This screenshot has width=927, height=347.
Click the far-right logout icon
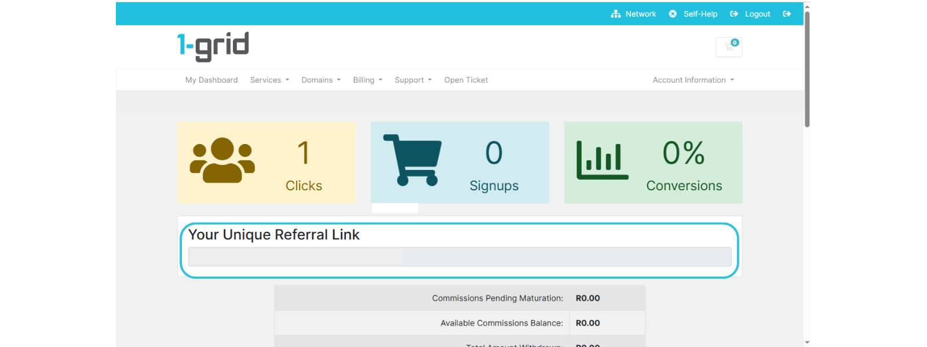click(787, 14)
